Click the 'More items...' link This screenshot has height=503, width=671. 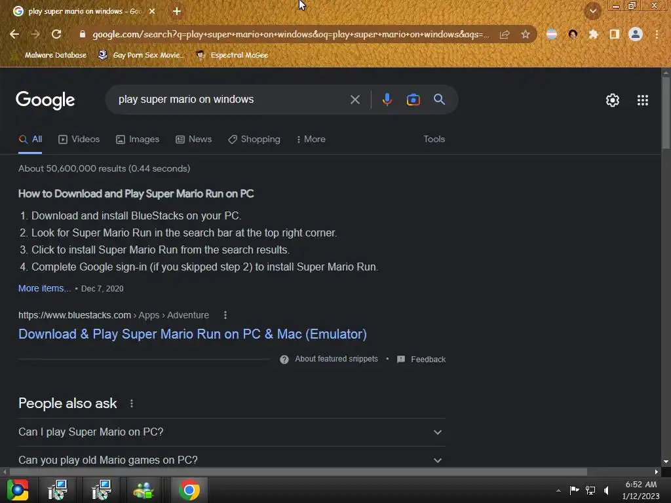coord(45,288)
